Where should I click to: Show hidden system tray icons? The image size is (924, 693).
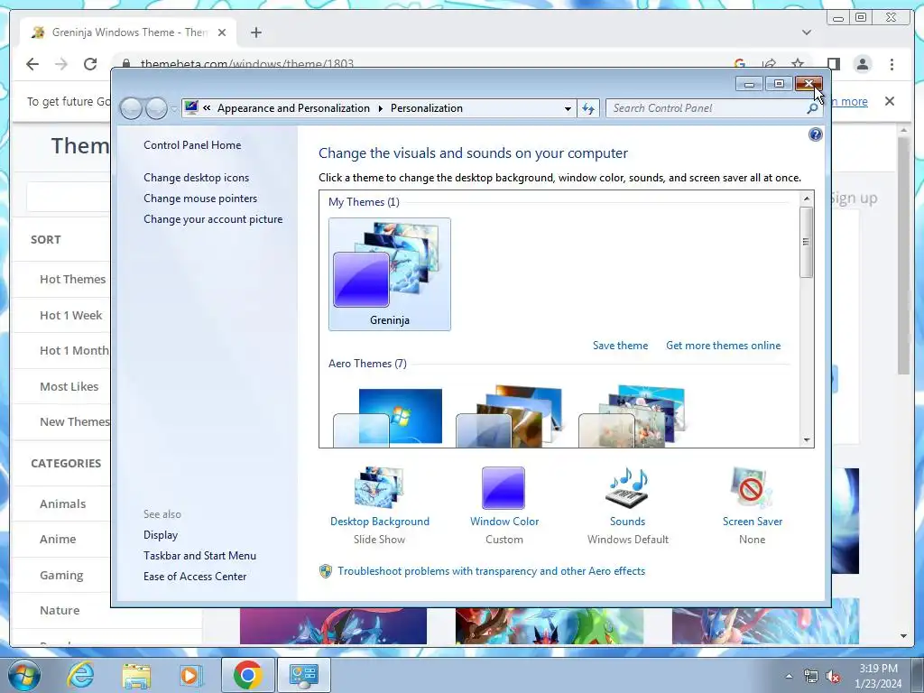(789, 676)
